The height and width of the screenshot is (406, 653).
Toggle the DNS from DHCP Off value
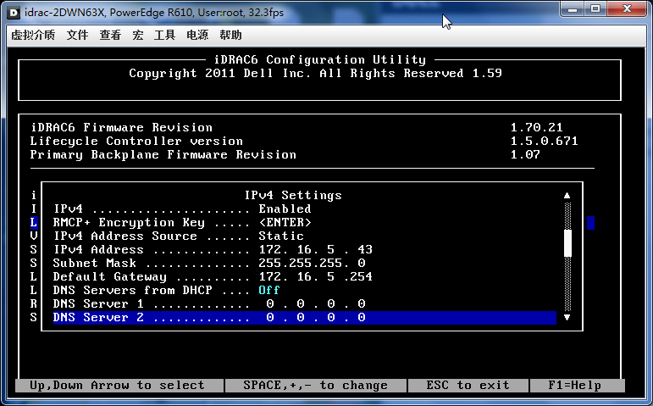(x=269, y=290)
